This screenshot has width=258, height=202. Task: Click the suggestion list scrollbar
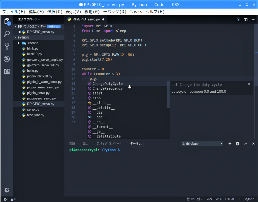[x=168, y=95]
